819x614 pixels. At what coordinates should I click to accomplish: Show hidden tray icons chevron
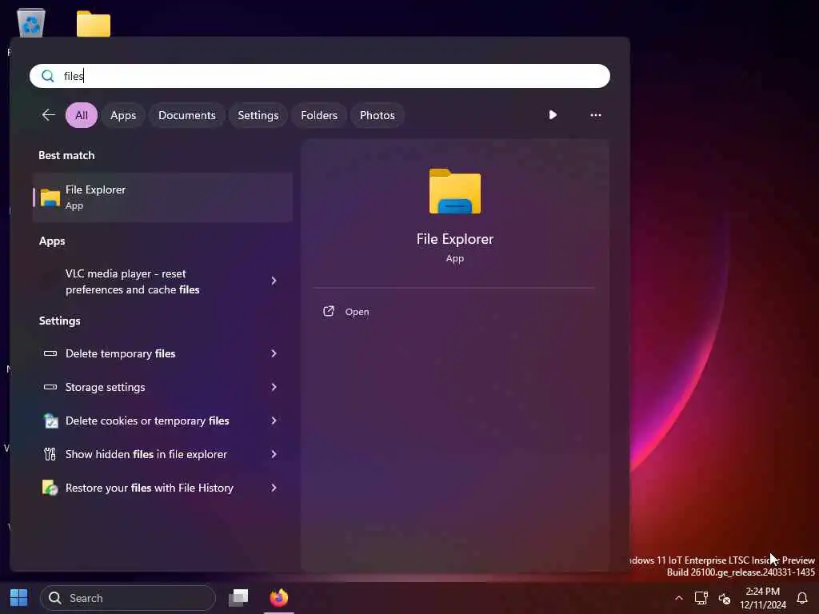678,598
